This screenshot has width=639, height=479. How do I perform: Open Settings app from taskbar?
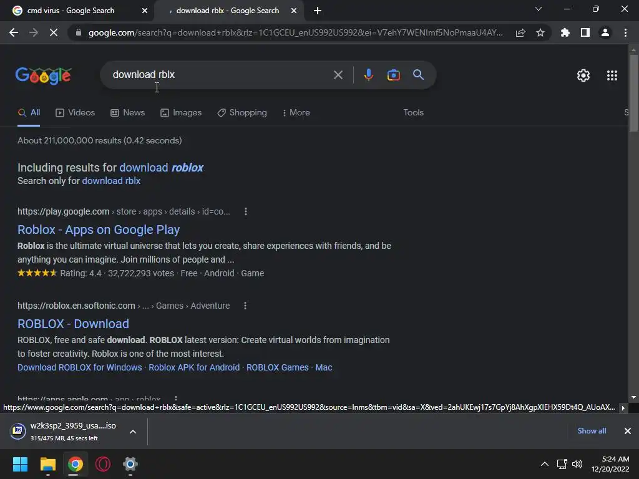point(130,464)
